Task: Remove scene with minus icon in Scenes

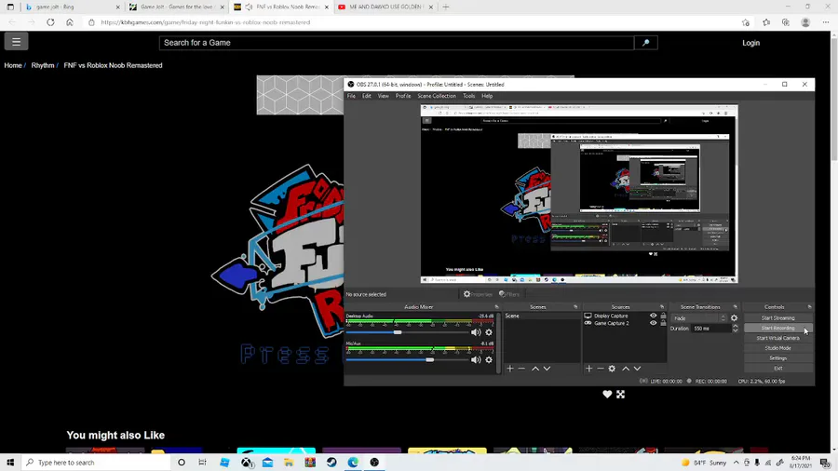Action: pos(521,369)
